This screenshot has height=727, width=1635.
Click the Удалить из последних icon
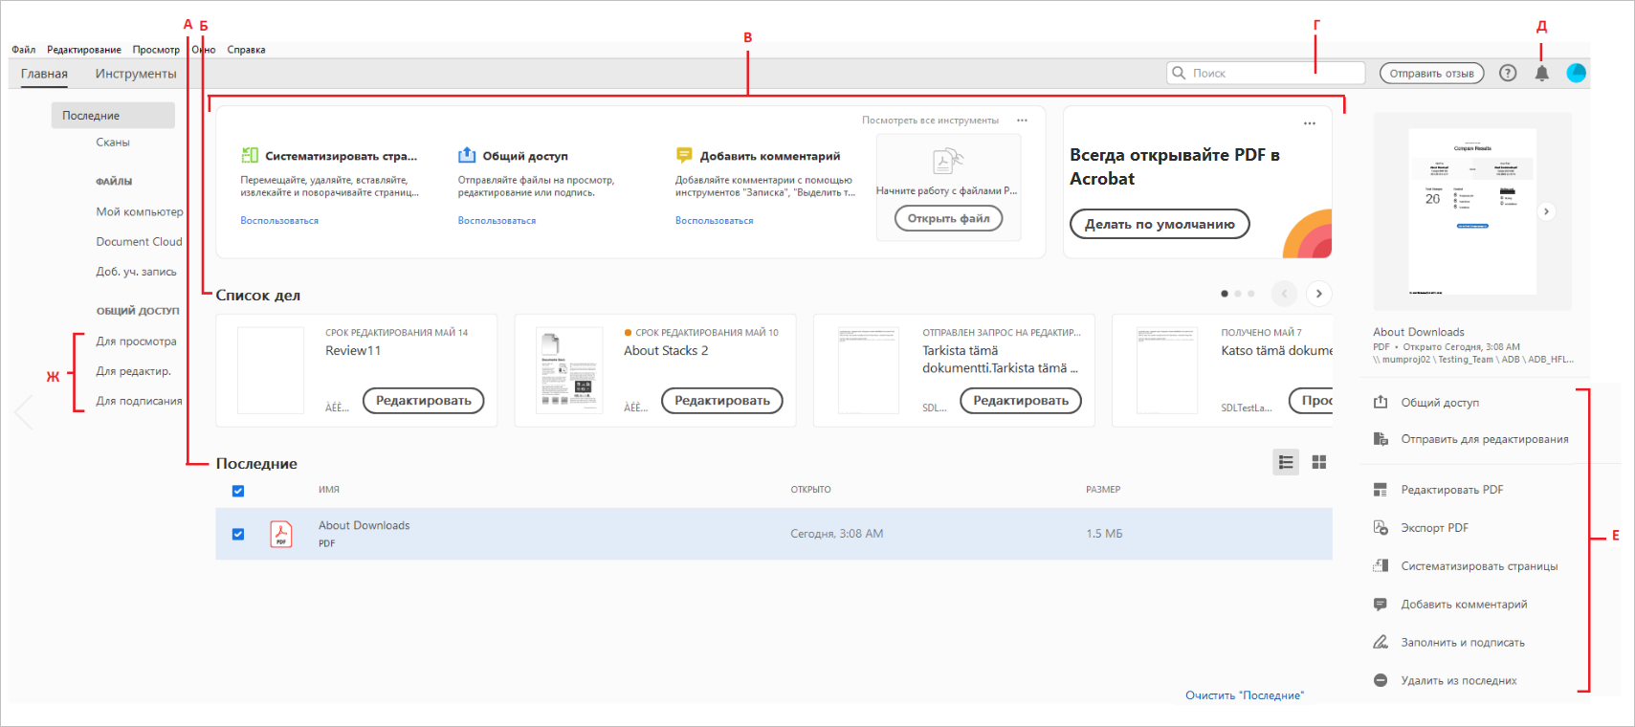[1381, 680]
